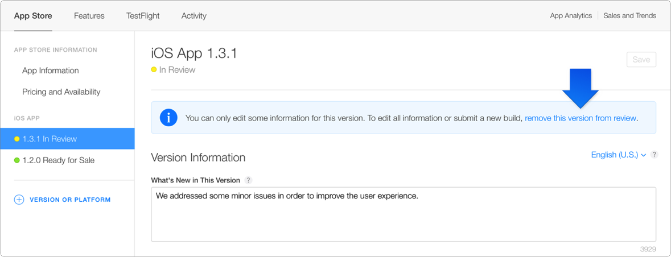The image size is (671, 257).
Task: Click the iOS APP sidebar header
Action: click(x=27, y=118)
